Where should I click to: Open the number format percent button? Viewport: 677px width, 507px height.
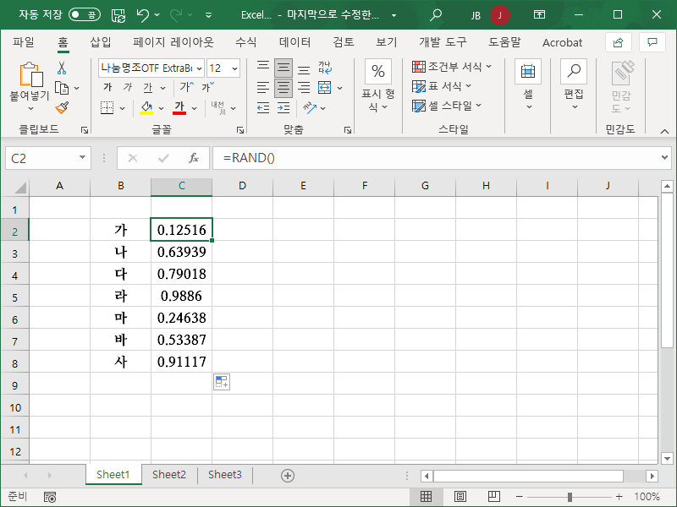pos(377,71)
